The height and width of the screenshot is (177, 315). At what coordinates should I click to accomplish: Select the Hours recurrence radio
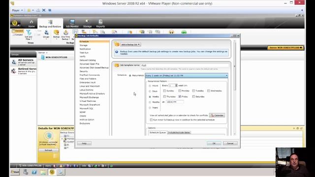click(x=150, y=86)
